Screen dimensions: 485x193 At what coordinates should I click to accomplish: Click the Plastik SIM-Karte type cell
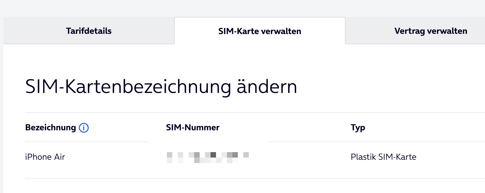(x=383, y=157)
